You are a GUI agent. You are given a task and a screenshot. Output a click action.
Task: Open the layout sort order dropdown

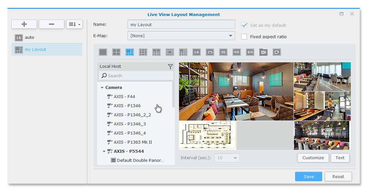[74, 24]
